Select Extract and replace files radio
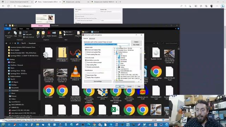 86,50
